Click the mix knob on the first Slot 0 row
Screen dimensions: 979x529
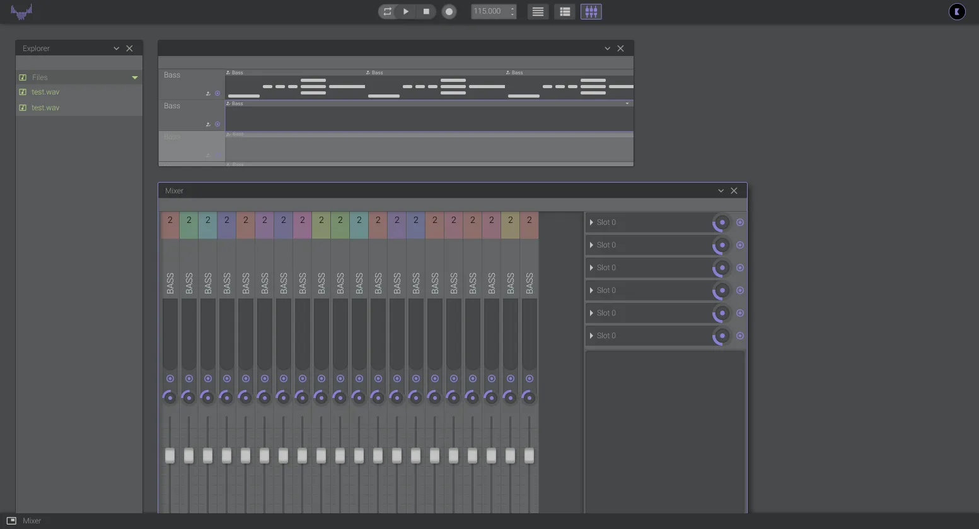click(x=722, y=222)
